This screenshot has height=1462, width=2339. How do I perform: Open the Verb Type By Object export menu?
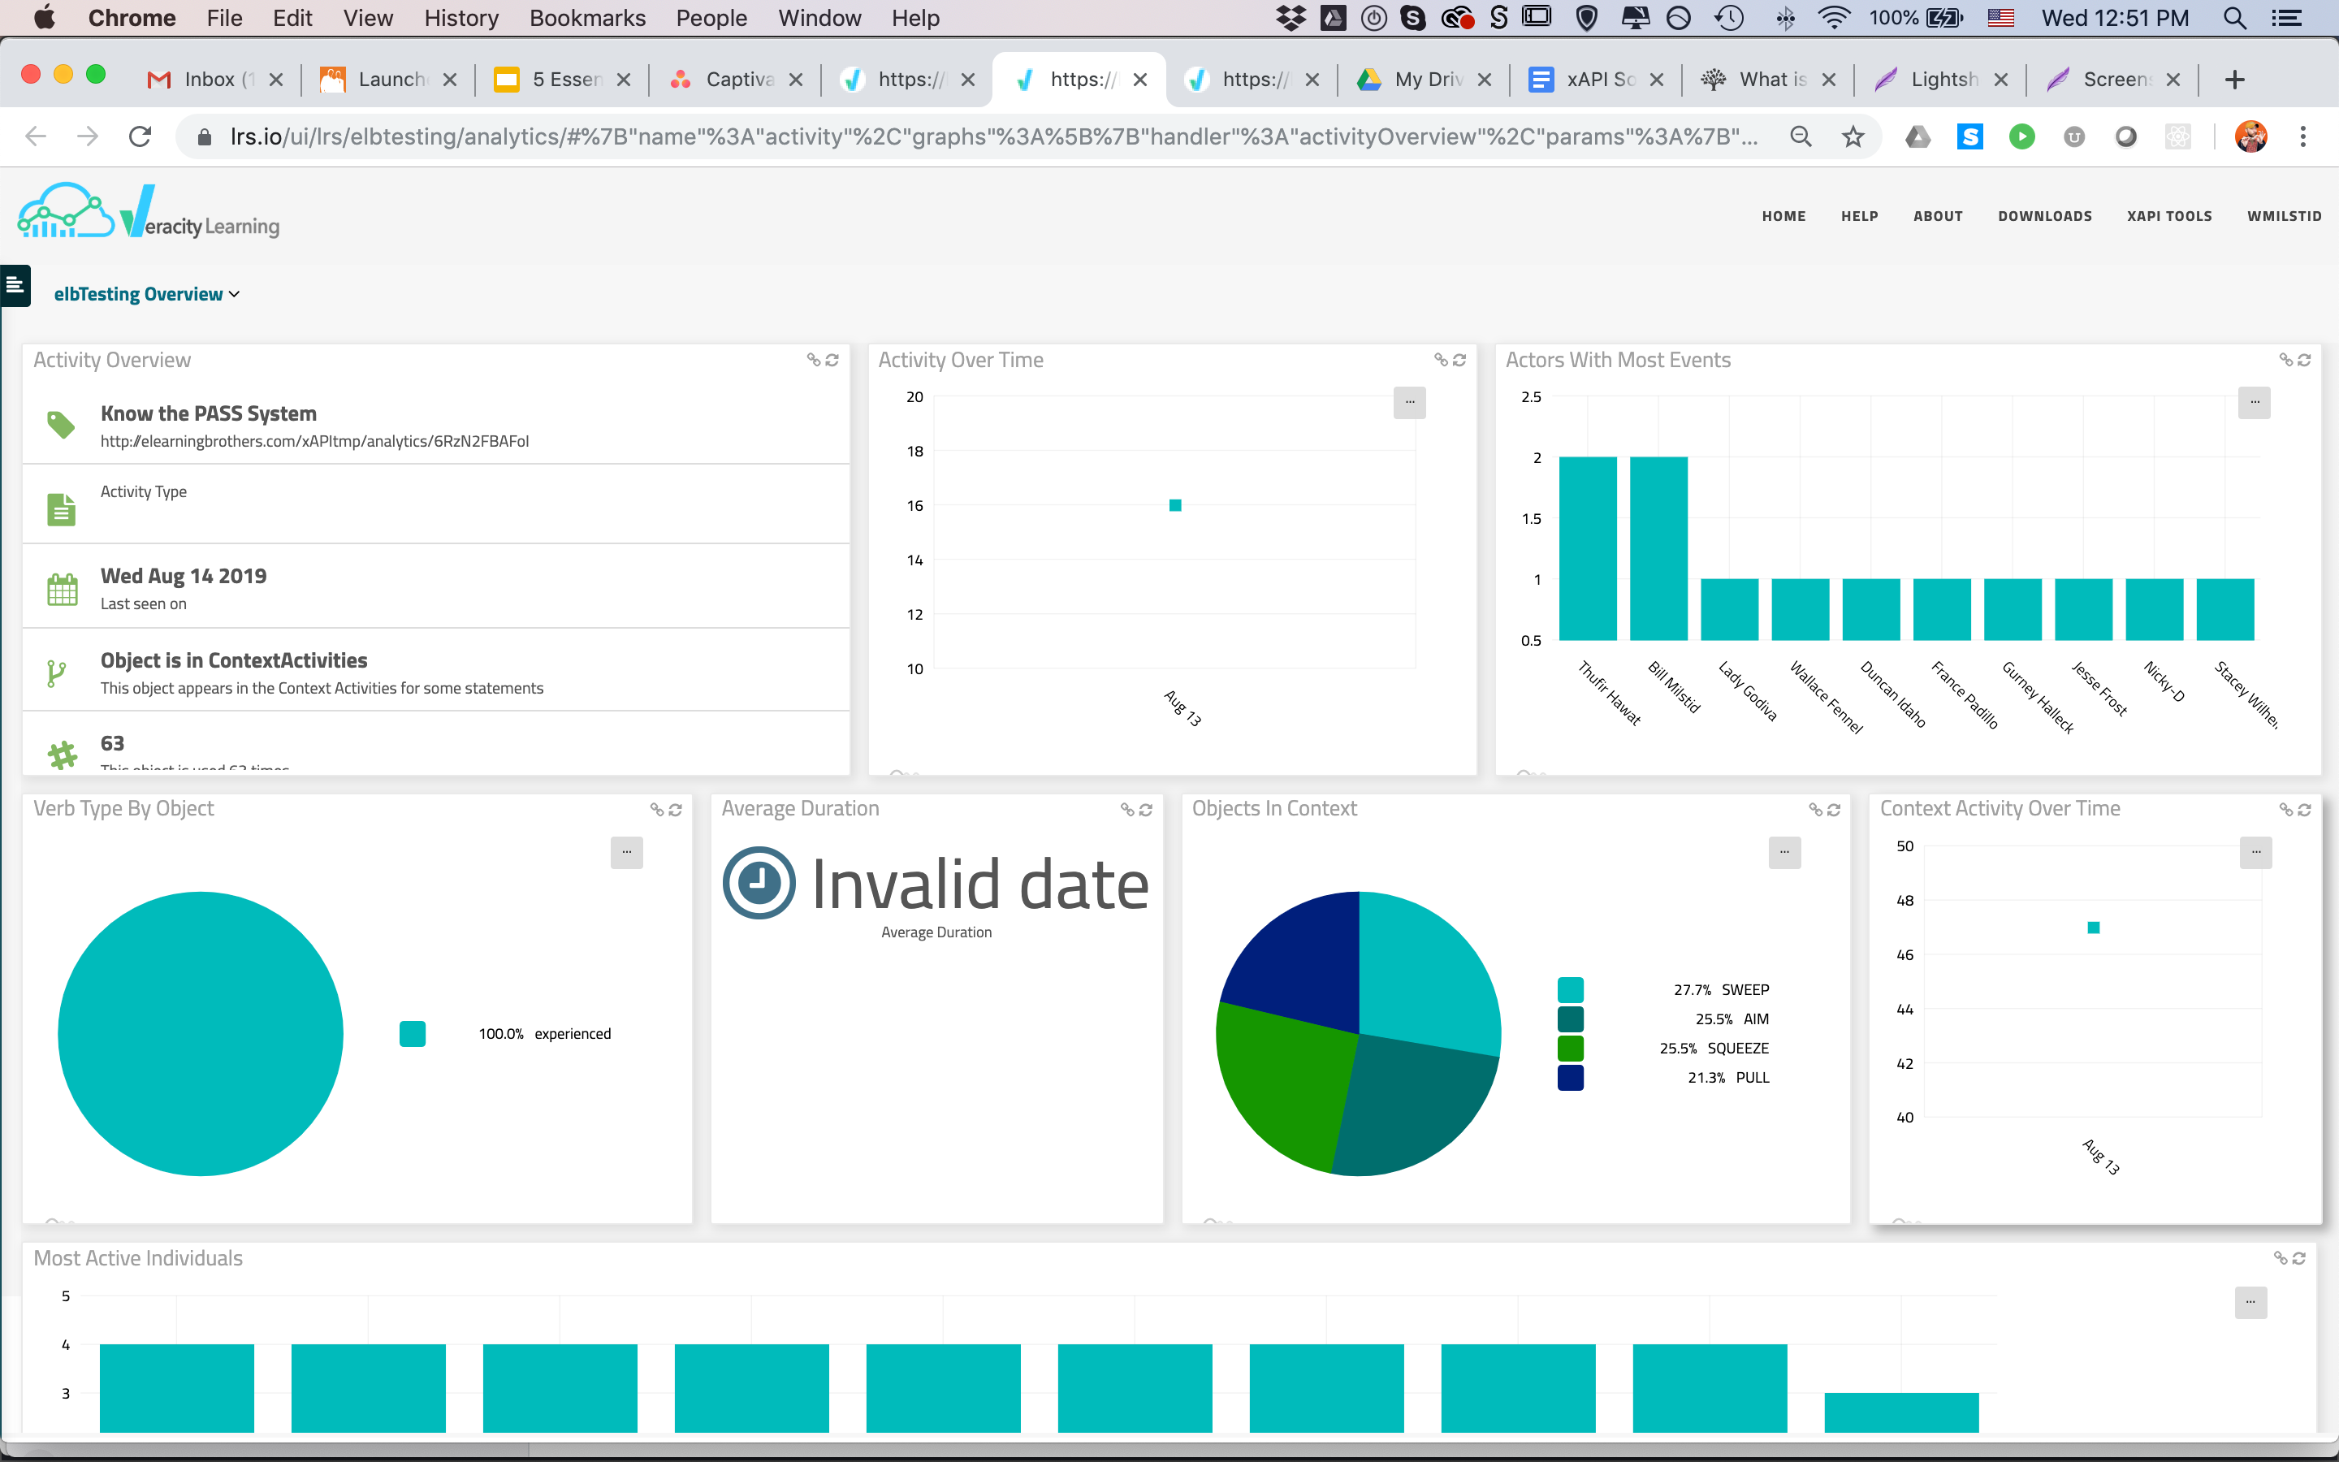point(626,852)
